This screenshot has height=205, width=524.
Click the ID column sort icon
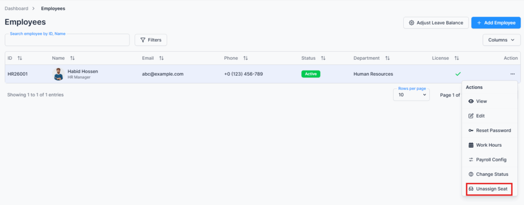coord(19,58)
